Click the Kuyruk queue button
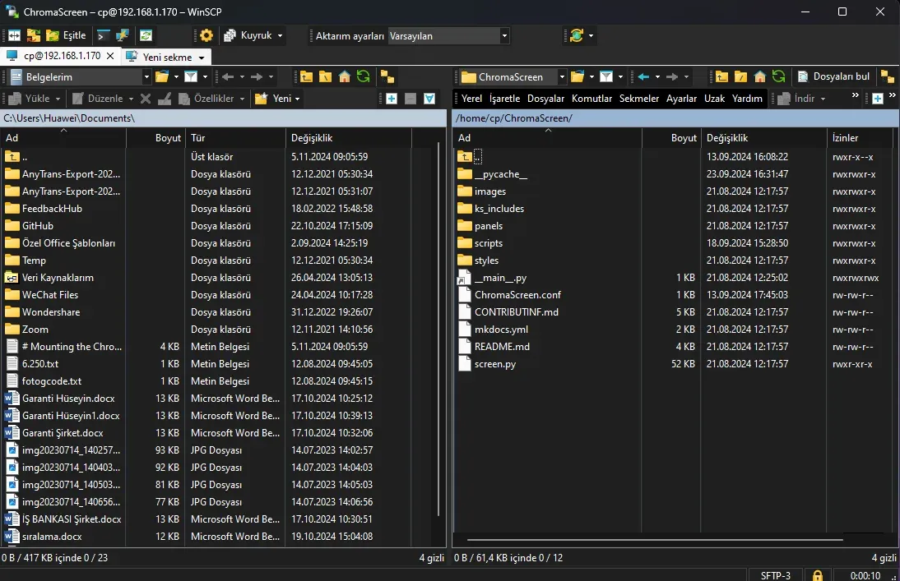This screenshot has height=581, width=900. 248,35
